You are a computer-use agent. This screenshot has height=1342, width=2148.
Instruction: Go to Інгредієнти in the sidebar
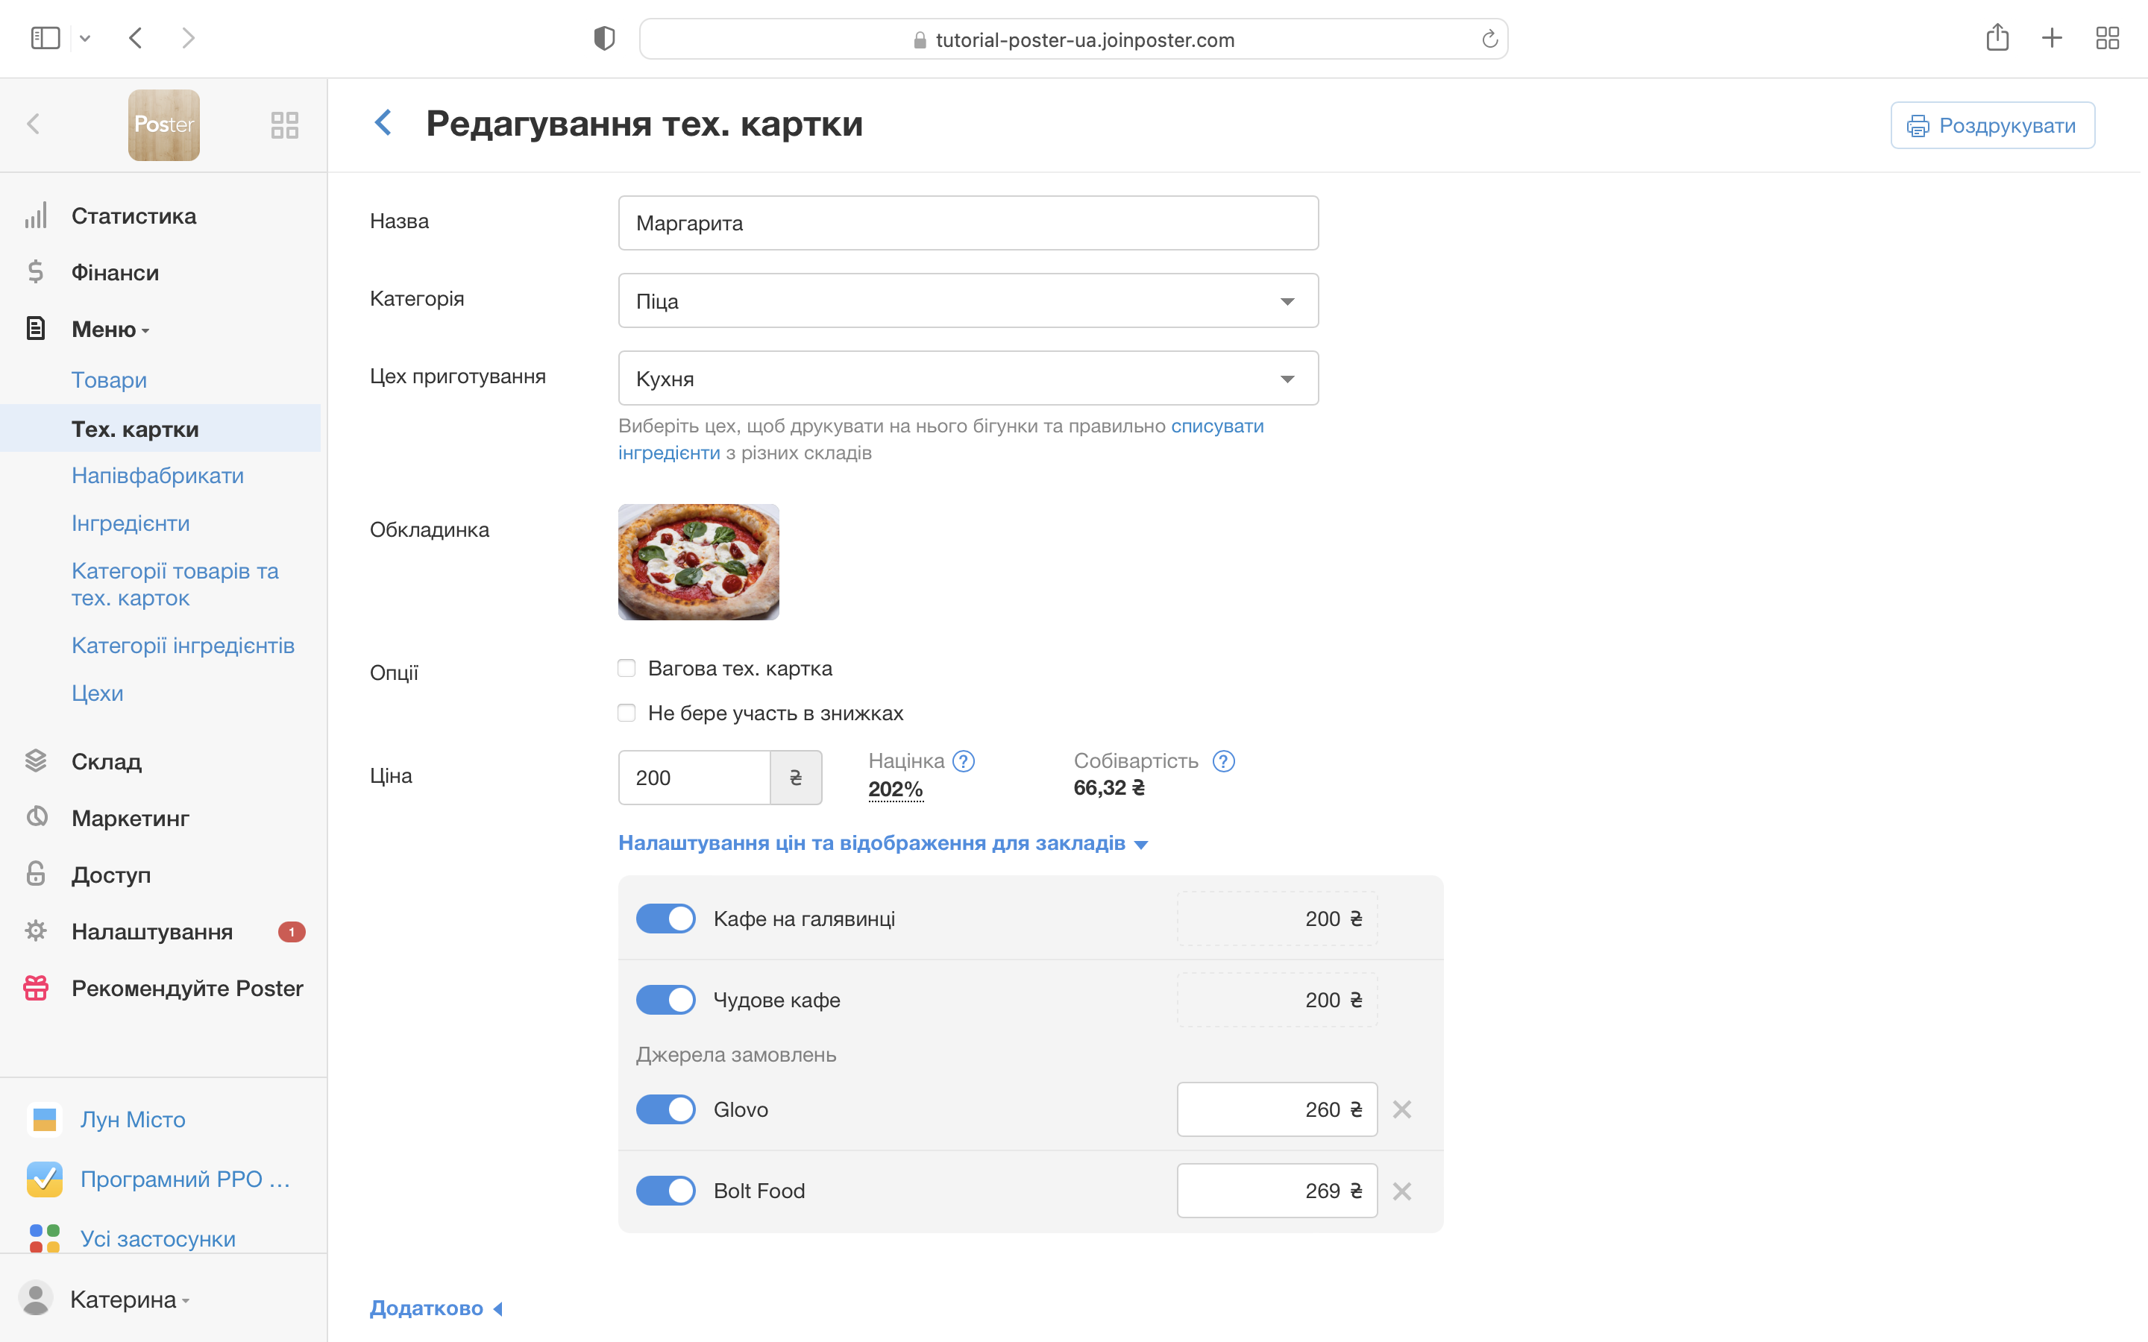(x=131, y=523)
